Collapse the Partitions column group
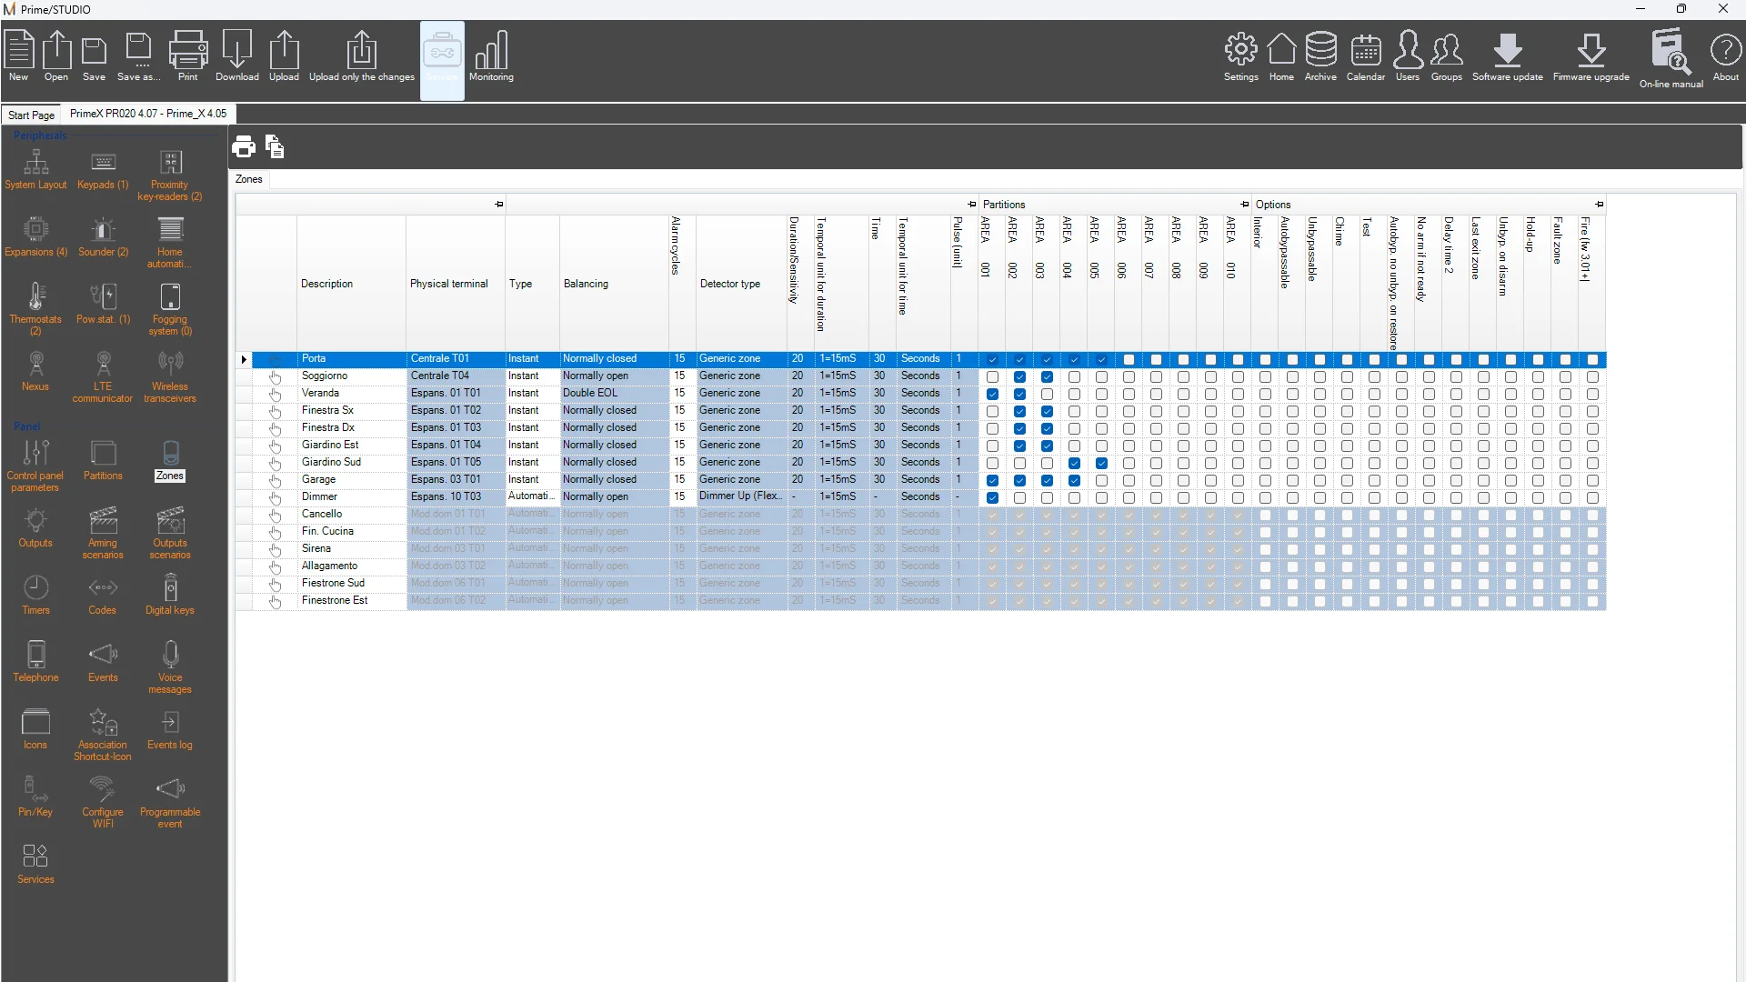 pyautogui.click(x=1245, y=205)
